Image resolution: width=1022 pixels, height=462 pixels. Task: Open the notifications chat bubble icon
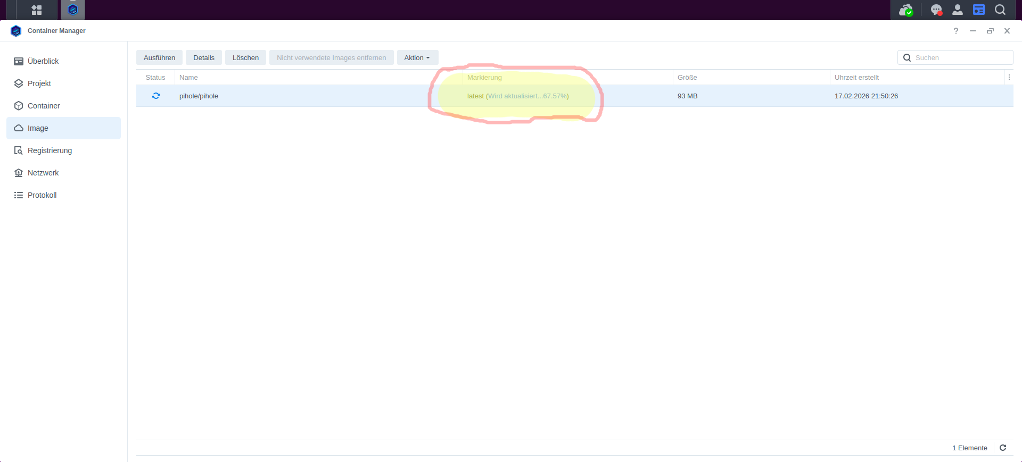pos(936,10)
